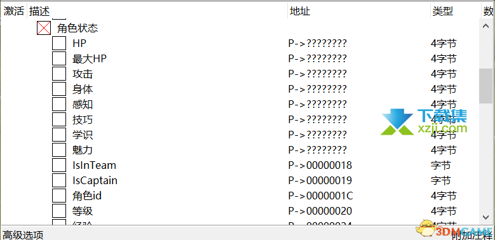Image resolution: width=495 pixels, height=240 pixels.
Task: Enable the HP entry checkbox
Action: pyautogui.click(x=59, y=43)
